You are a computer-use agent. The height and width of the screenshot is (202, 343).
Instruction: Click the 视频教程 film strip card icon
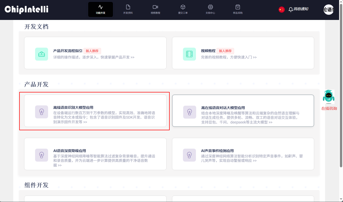click(189, 54)
